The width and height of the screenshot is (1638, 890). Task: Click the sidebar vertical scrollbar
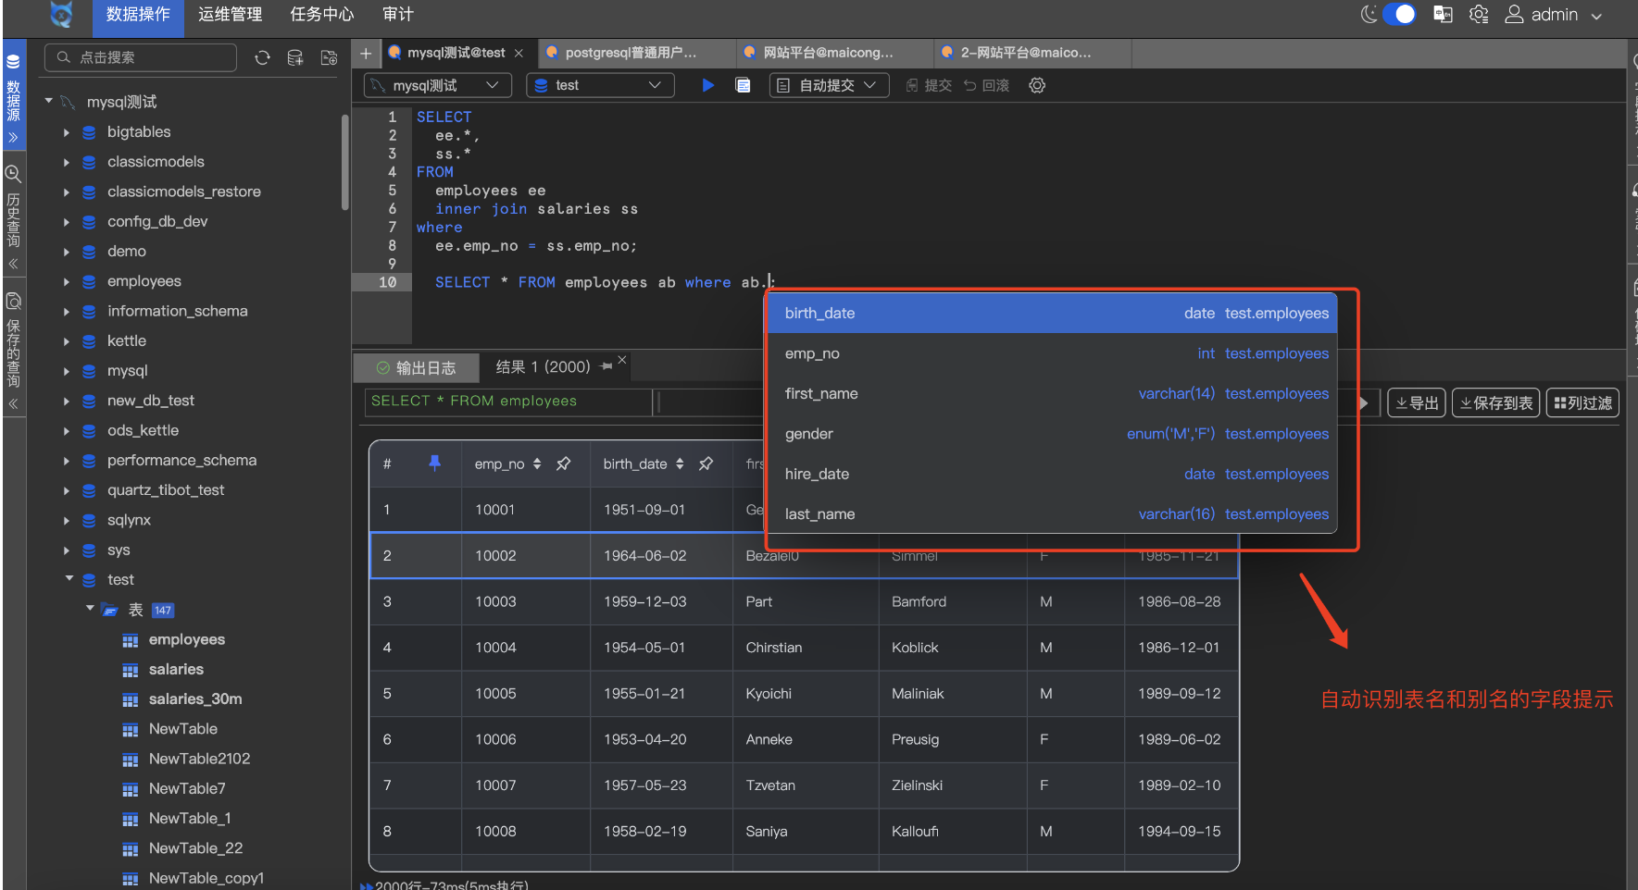pos(344,162)
